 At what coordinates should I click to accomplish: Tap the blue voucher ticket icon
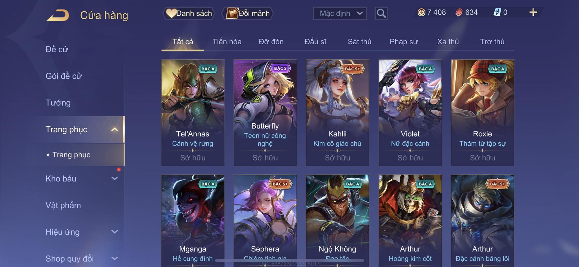click(x=497, y=12)
